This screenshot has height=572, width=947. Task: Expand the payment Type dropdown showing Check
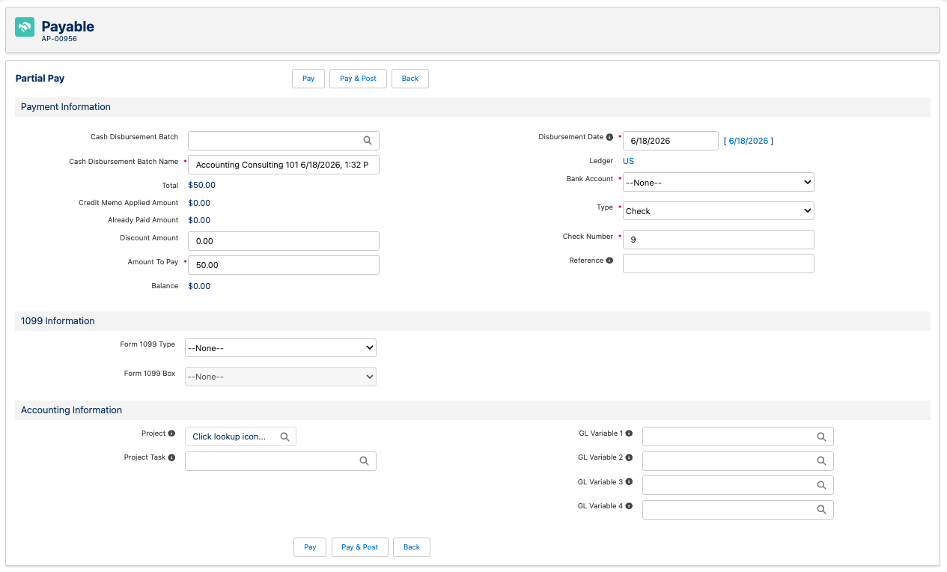(x=719, y=210)
